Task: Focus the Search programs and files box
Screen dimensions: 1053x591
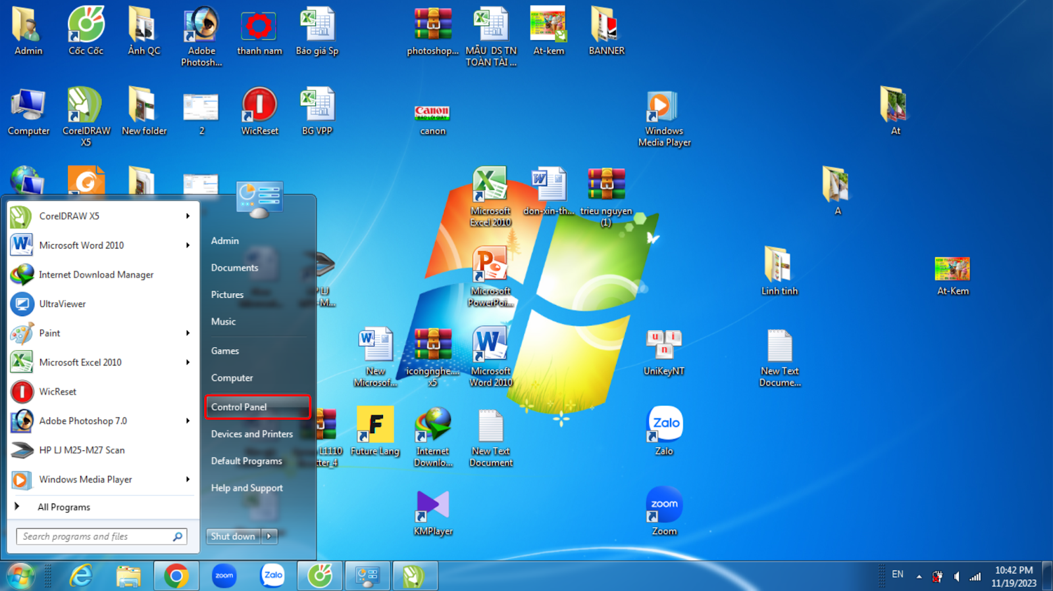Action: 101,536
